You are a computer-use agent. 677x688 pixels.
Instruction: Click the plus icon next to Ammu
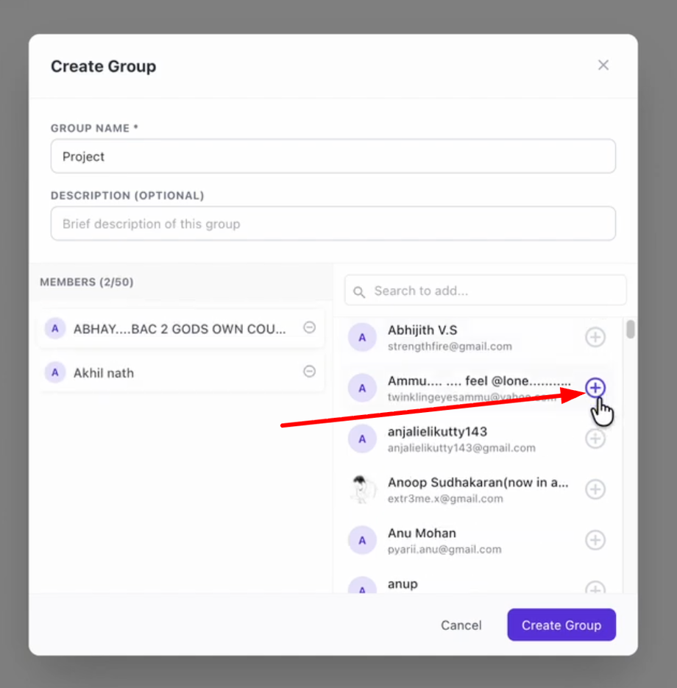(595, 388)
